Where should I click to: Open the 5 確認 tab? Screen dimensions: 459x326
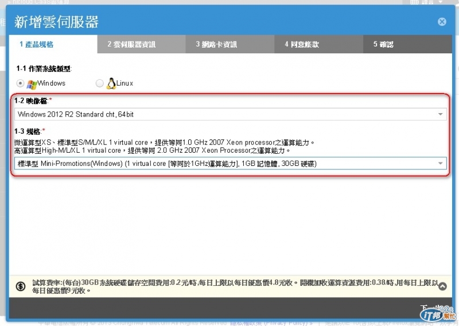pyautogui.click(x=407, y=44)
